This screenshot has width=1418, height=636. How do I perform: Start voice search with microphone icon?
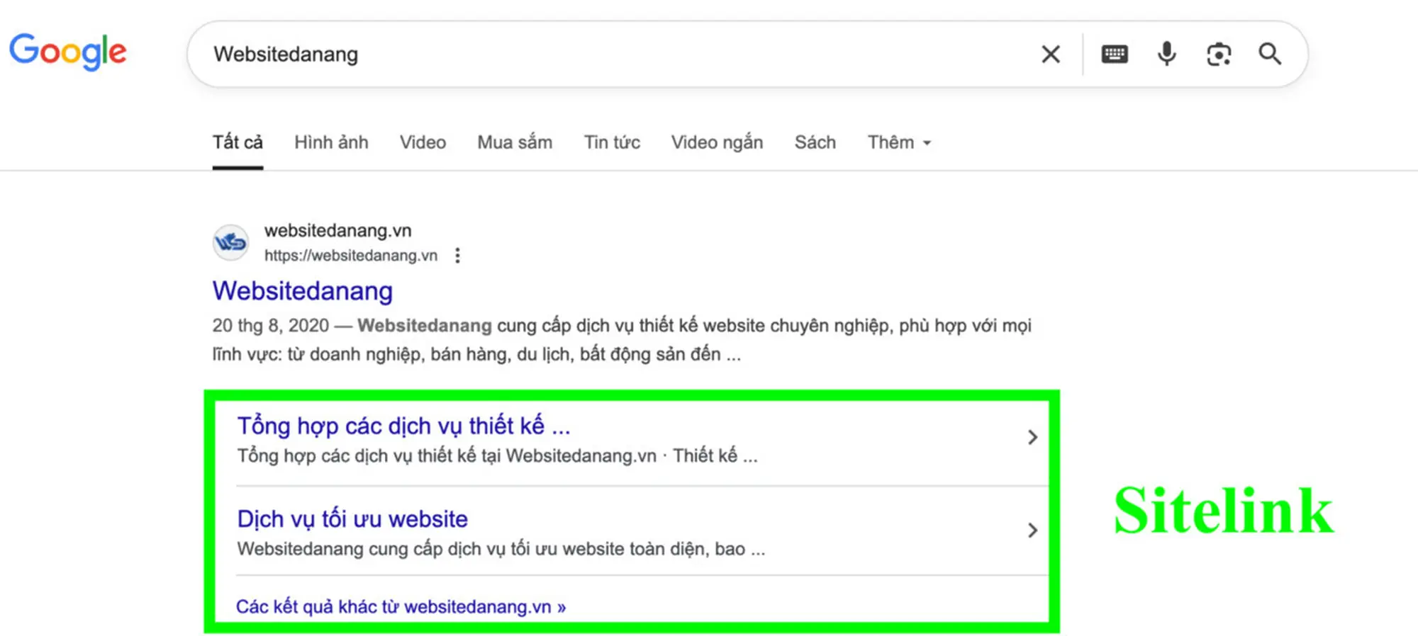click(x=1166, y=54)
